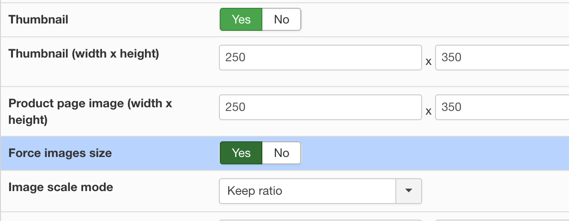The width and height of the screenshot is (569, 221).
Task: Focus the Thumbnail width field
Action: click(320, 58)
